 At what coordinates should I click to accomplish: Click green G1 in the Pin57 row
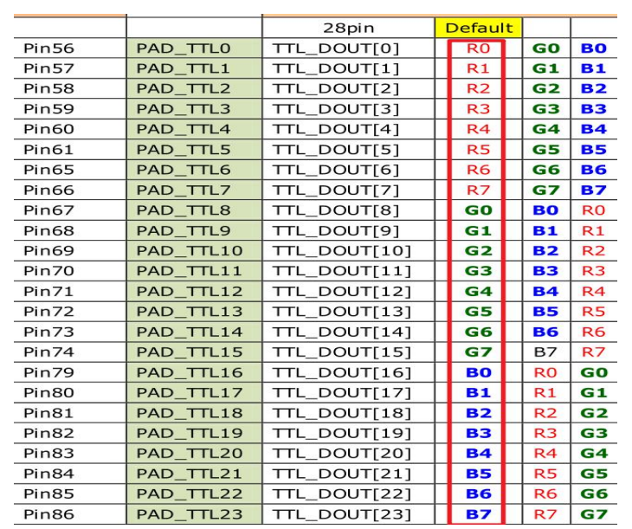[x=545, y=68]
